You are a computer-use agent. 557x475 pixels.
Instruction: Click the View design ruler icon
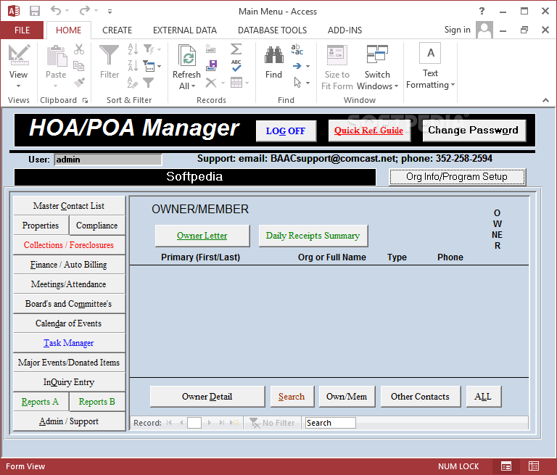coord(18,55)
